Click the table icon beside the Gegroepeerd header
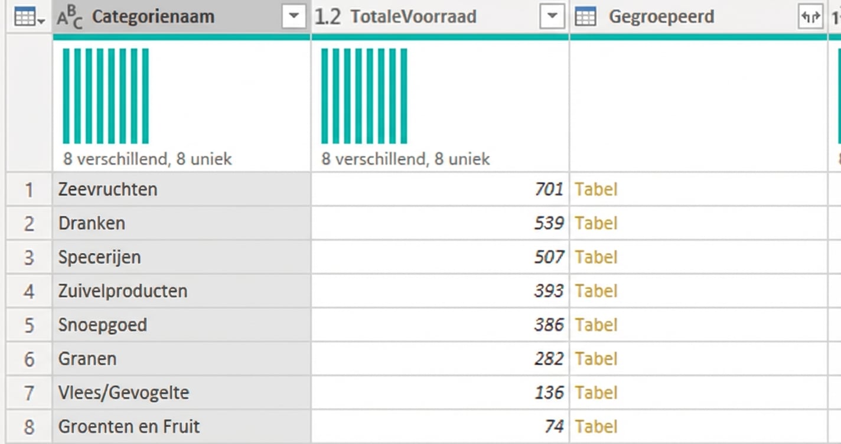Viewport: 841px width, 444px height. tap(585, 16)
